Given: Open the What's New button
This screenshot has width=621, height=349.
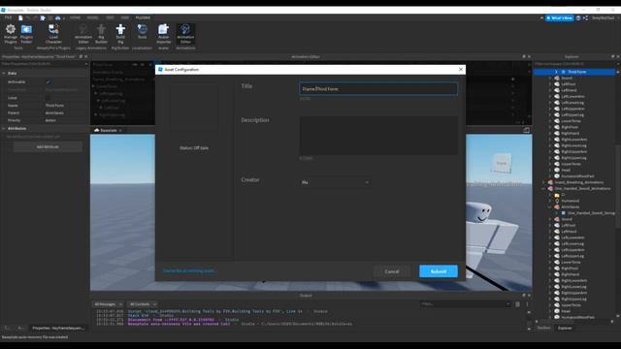Looking at the screenshot, I should (x=560, y=17).
